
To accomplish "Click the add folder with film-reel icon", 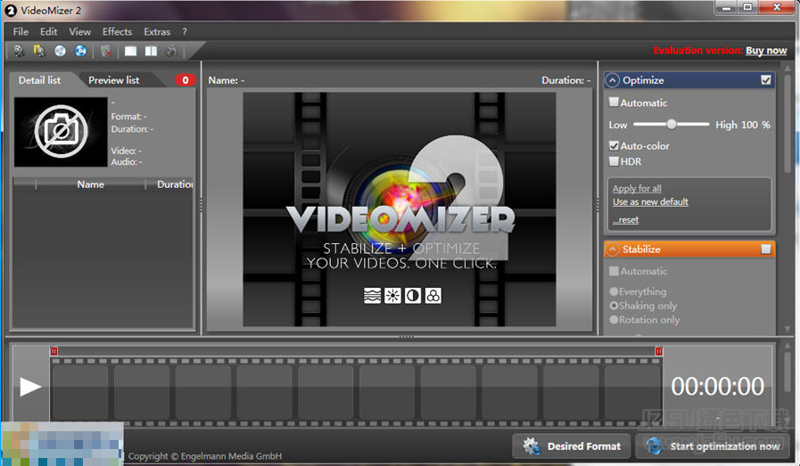I will (39, 51).
